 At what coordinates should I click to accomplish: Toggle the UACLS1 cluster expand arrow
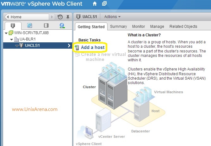[x=17, y=46]
